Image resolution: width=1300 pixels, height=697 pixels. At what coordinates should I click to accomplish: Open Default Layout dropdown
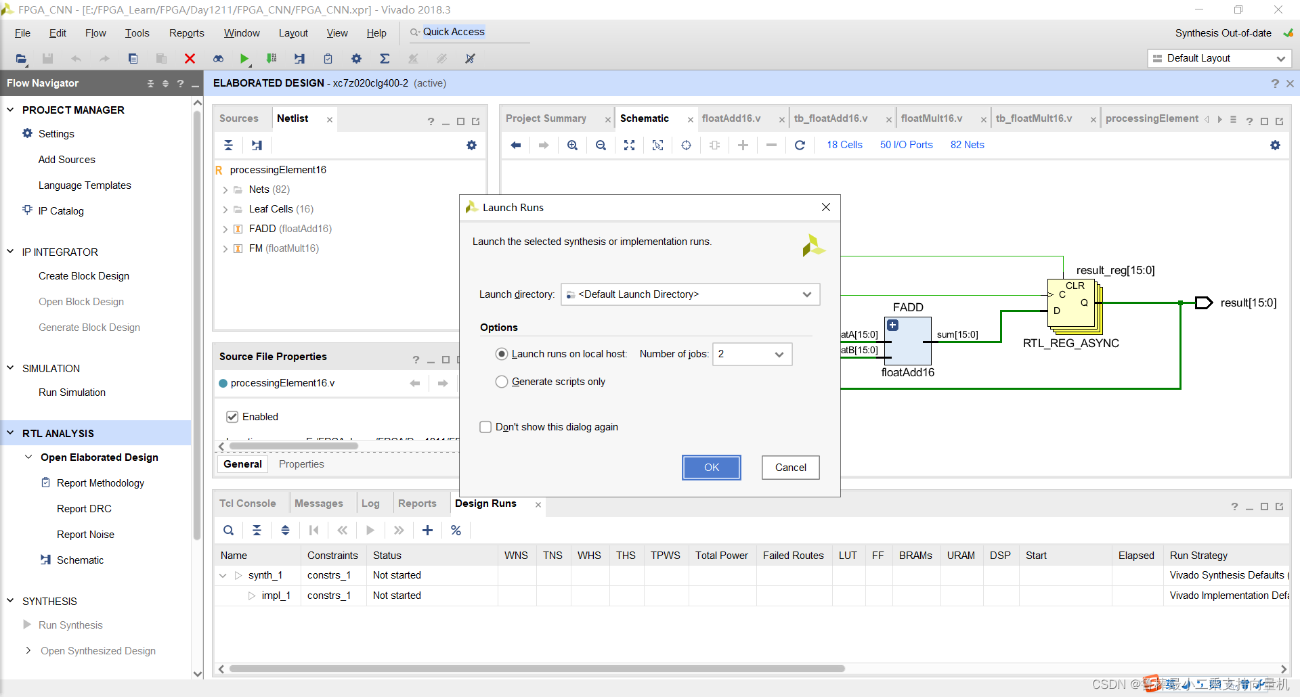pyautogui.click(x=1219, y=58)
